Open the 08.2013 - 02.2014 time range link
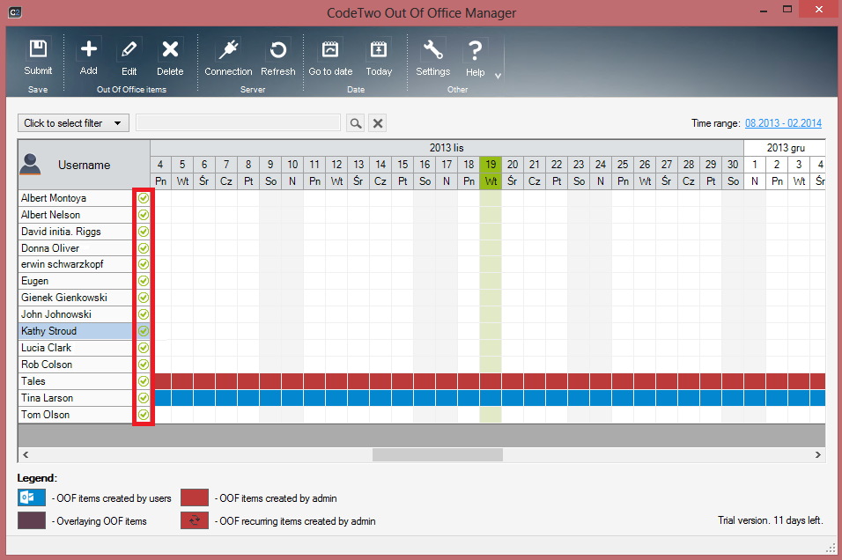842x560 pixels. pyautogui.click(x=783, y=123)
